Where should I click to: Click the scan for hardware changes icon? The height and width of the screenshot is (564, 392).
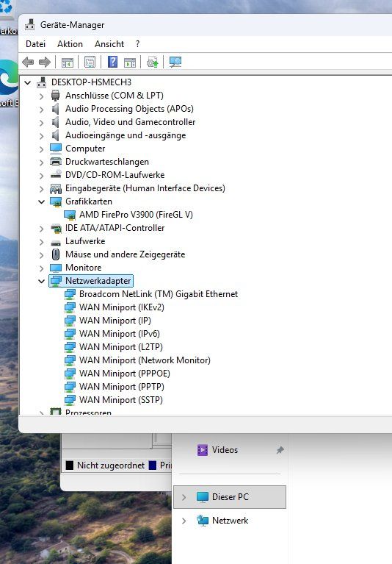(175, 63)
